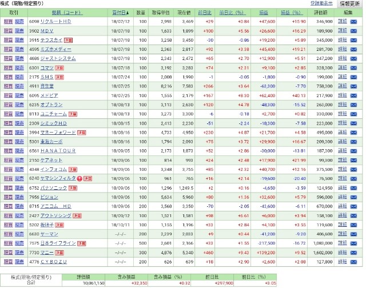Open the mail icon in the パナソニック row

(353, 188)
